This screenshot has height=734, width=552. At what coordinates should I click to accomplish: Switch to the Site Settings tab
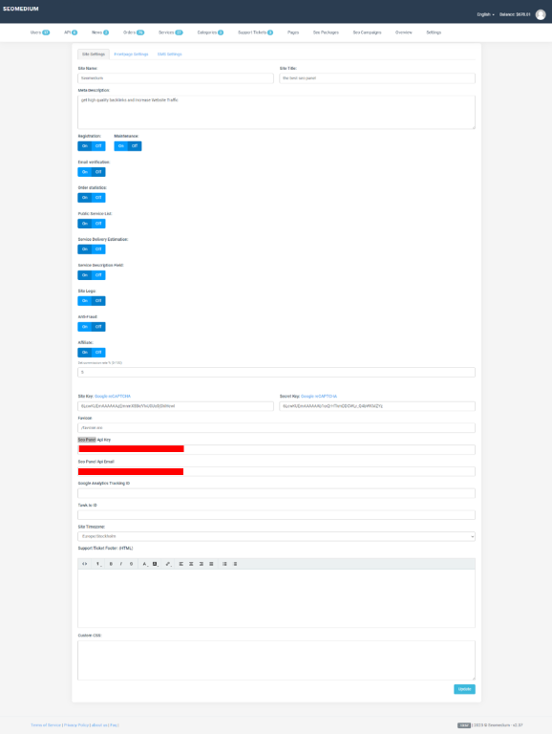point(94,54)
